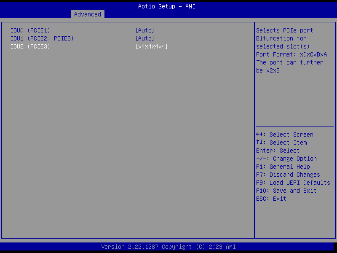
Task: Select the IOU1 (PCIE2, PCIE5) setting row
Action: (x=82, y=38)
